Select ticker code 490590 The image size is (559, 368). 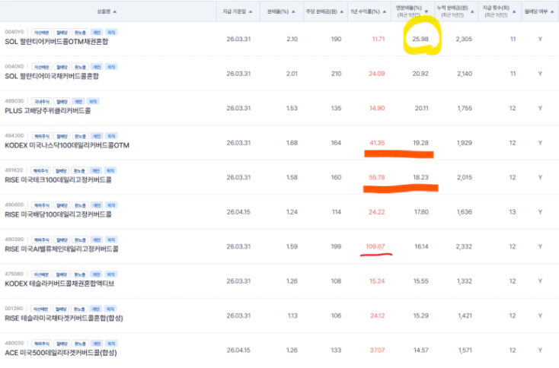pyautogui.click(x=14, y=240)
